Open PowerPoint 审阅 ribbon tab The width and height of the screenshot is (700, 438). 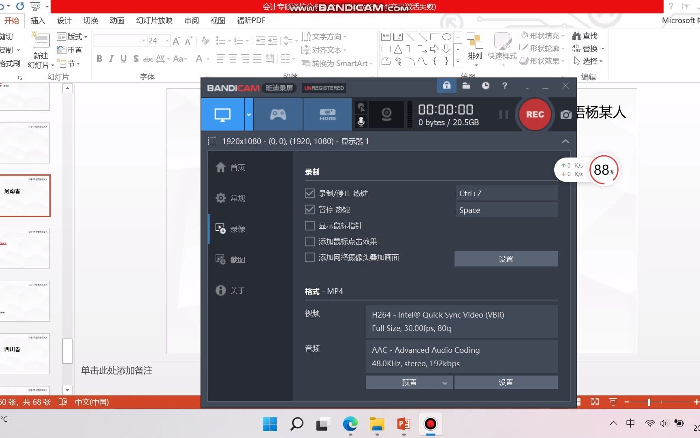click(x=192, y=21)
